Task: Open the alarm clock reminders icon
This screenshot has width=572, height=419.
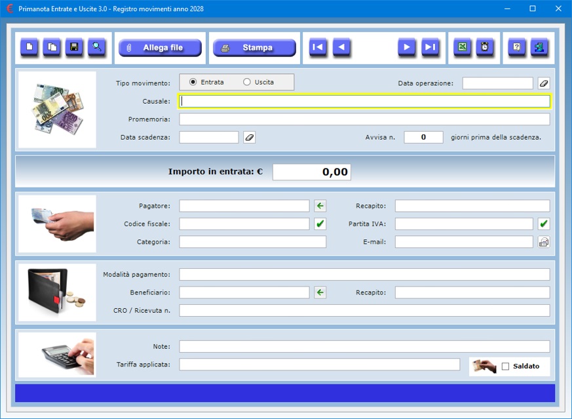Action: [485, 47]
